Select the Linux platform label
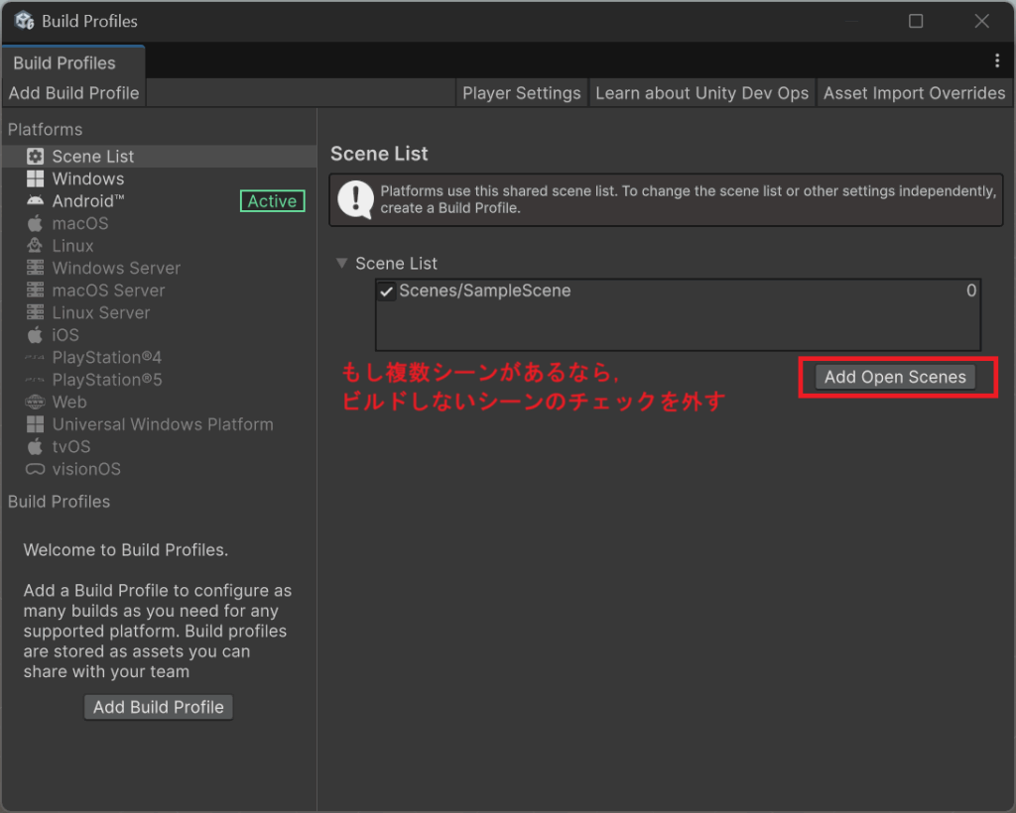1016x813 pixels. click(72, 246)
